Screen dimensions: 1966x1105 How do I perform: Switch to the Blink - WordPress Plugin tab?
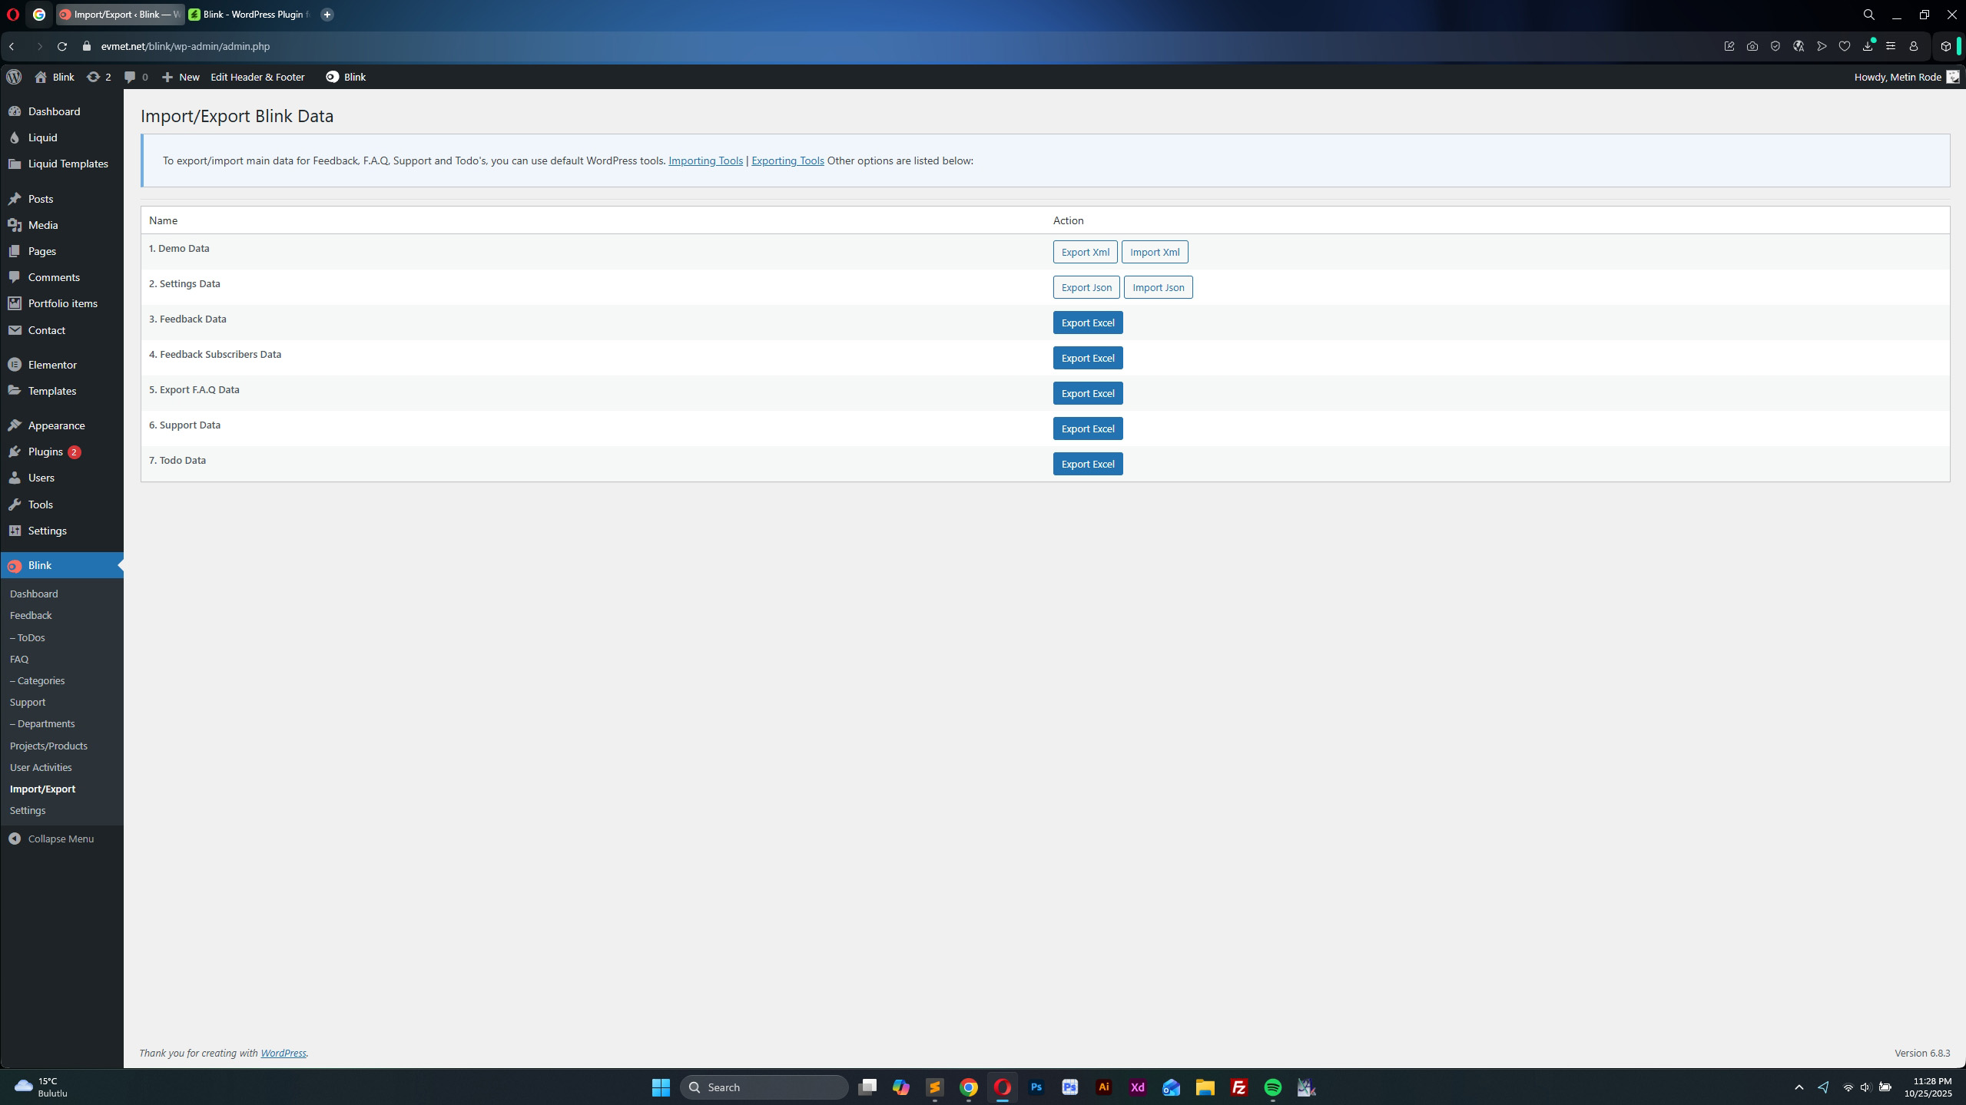click(250, 15)
